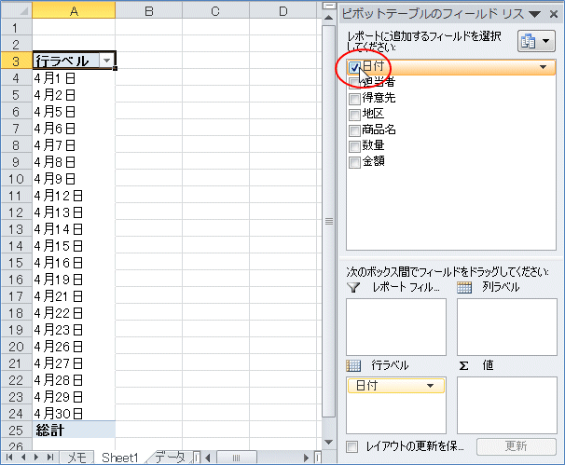Click the horizontal scrollbar thumb
Image resolution: width=565 pixels, height=465 pixels.
(x=236, y=458)
